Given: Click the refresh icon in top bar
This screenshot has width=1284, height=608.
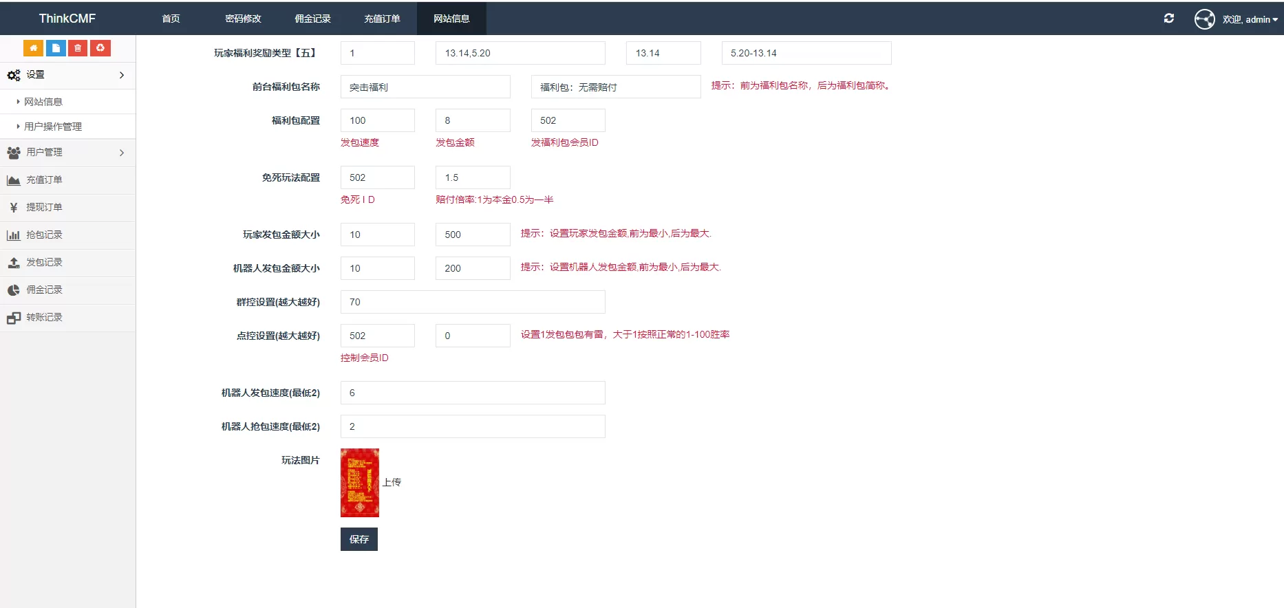Looking at the screenshot, I should (1168, 19).
